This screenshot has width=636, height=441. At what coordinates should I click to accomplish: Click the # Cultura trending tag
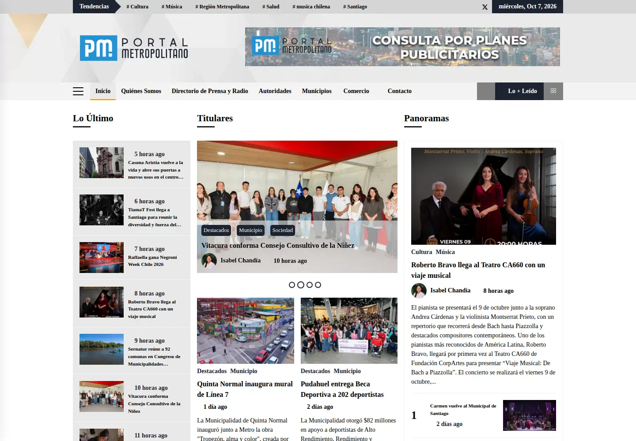(x=137, y=7)
